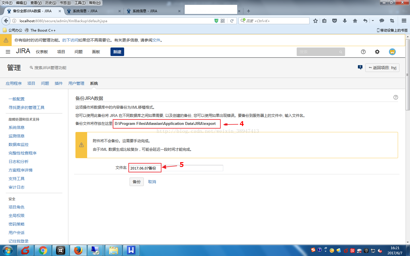The image size is (410, 256).
Task: Click the browser back arrow button
Action: [6, 21]
